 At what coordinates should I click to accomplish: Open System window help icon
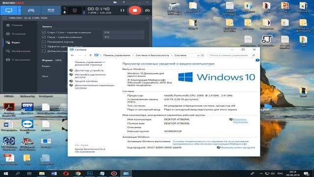click(258, 60)
